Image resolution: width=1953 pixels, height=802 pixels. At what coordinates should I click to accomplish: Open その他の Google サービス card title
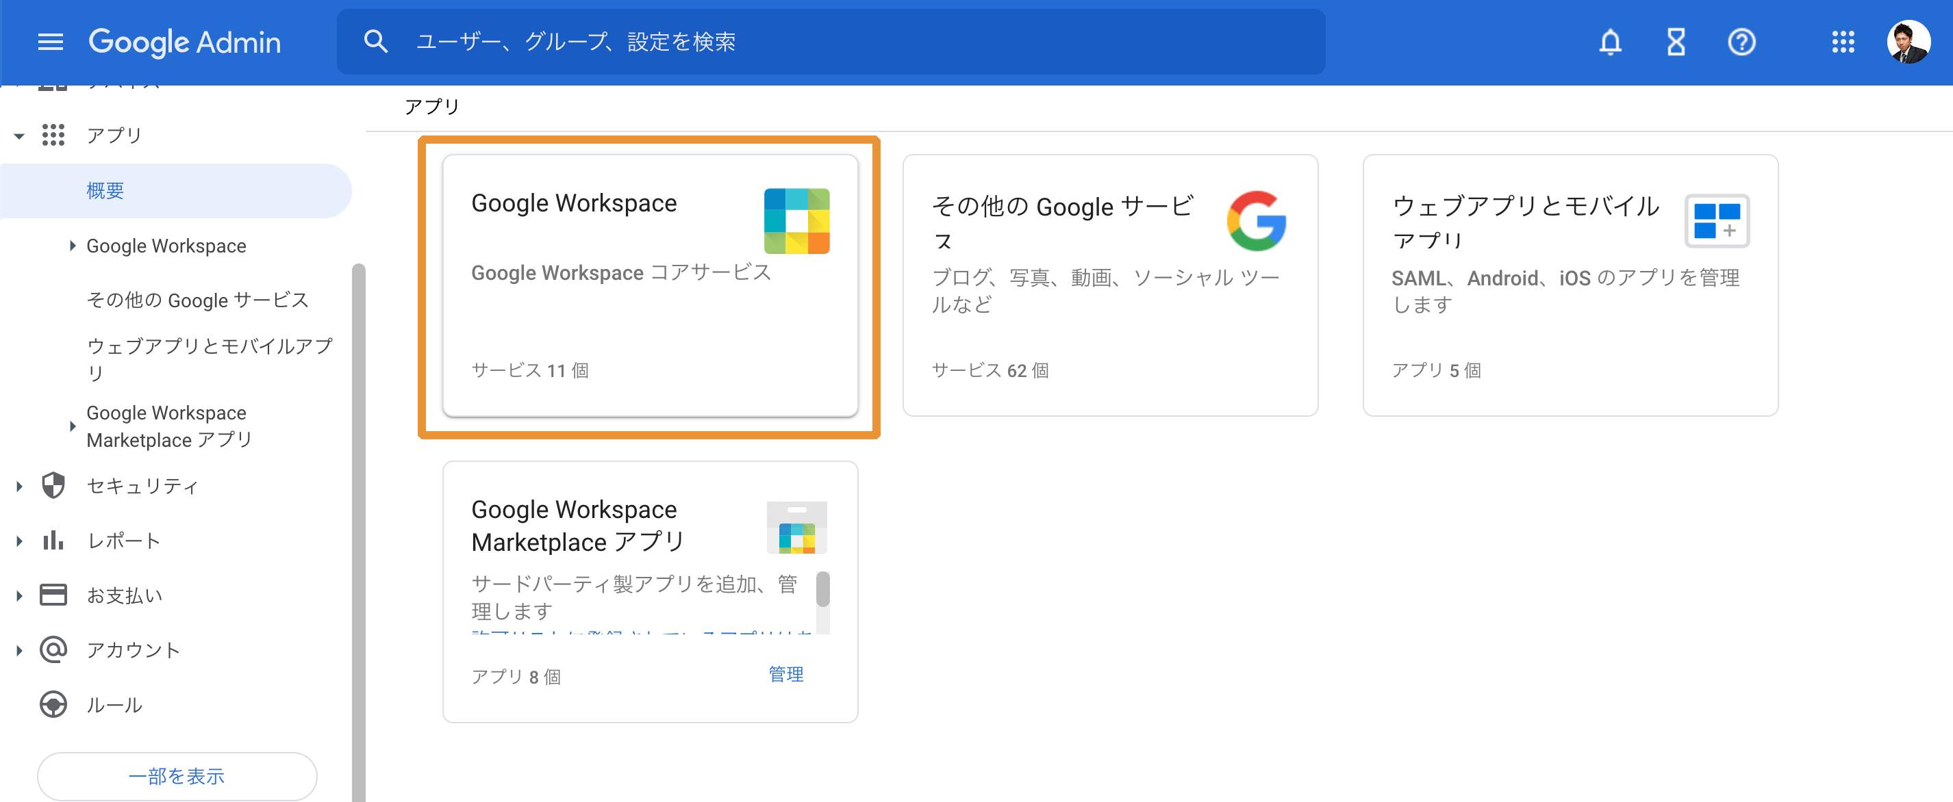click(1062, 222)
